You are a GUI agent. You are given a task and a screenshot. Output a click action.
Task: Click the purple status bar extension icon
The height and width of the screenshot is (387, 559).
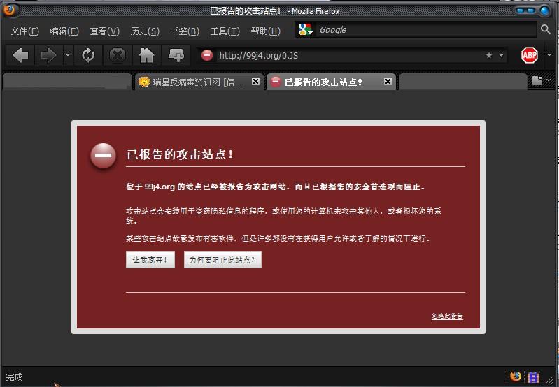(533, 377)
